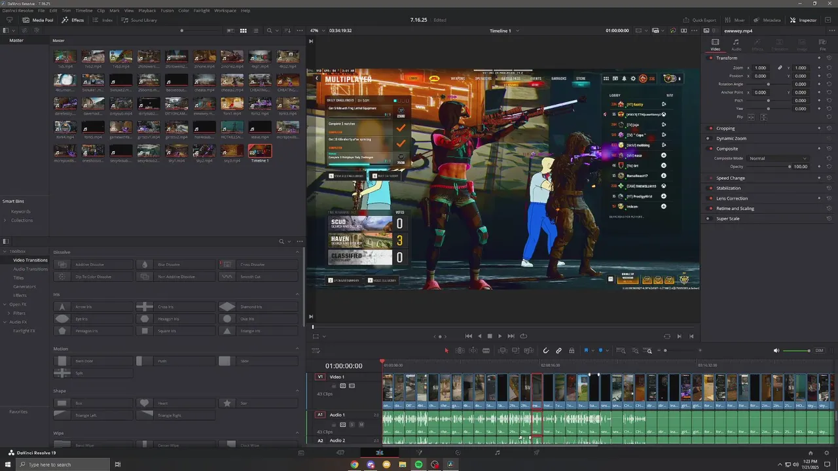838x471 pixels.
Task: Click the Zoom link chain icon in Inspector
Action: click(x=780, y=67)
